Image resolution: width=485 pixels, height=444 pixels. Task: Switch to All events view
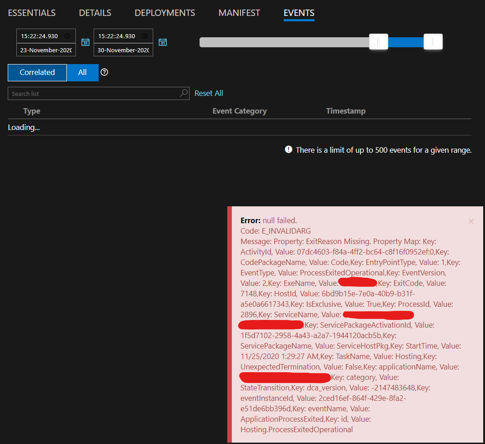(82, 72)
